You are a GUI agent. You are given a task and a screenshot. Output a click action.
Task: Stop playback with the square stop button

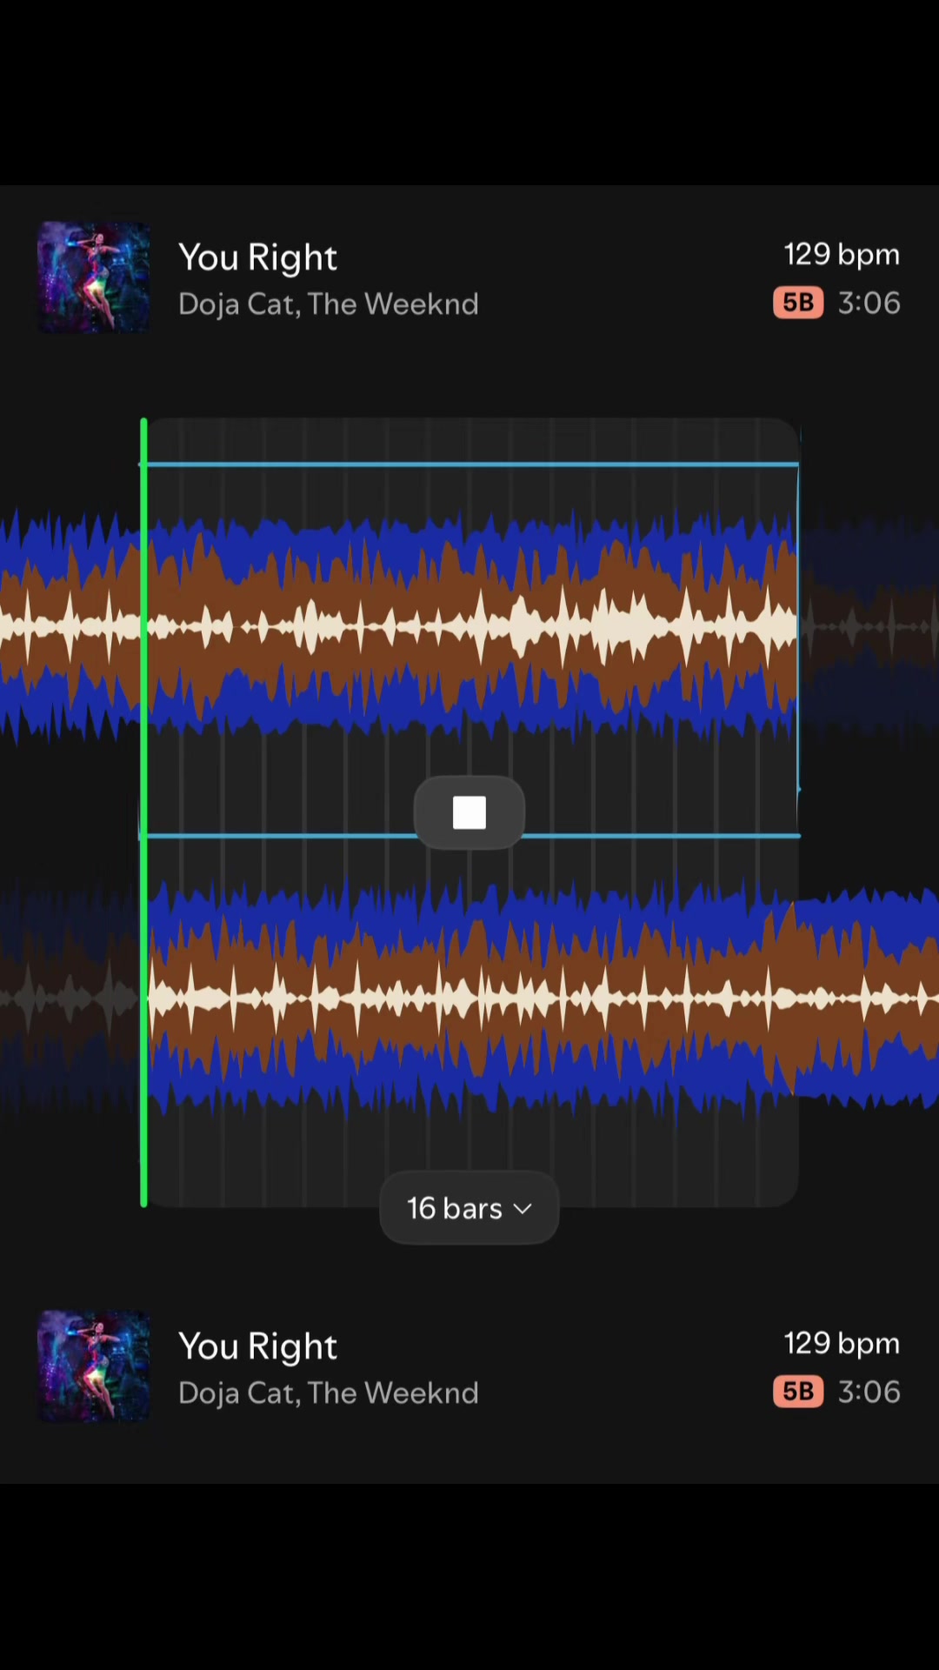click(469, 812)
